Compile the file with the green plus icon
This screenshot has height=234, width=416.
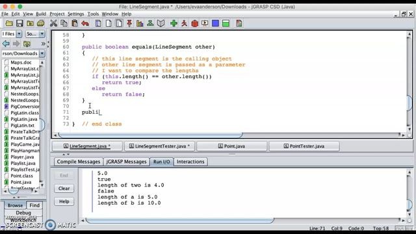[174, 23]
